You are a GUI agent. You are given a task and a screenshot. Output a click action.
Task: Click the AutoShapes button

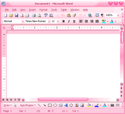pos(28,105)
